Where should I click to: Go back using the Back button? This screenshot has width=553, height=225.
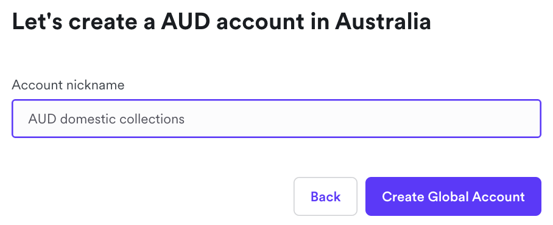(325, 196)
